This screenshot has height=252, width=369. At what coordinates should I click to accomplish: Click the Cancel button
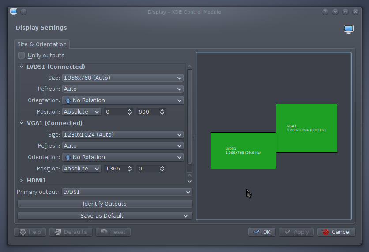[x=336, y=232]
